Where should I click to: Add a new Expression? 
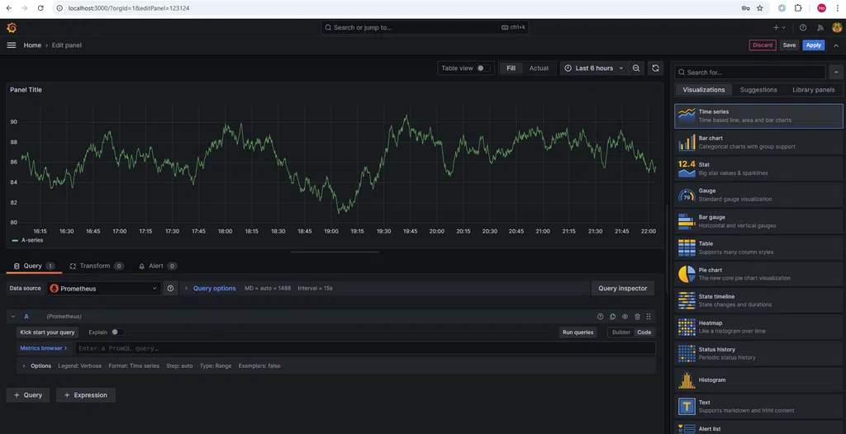(86, 395)
